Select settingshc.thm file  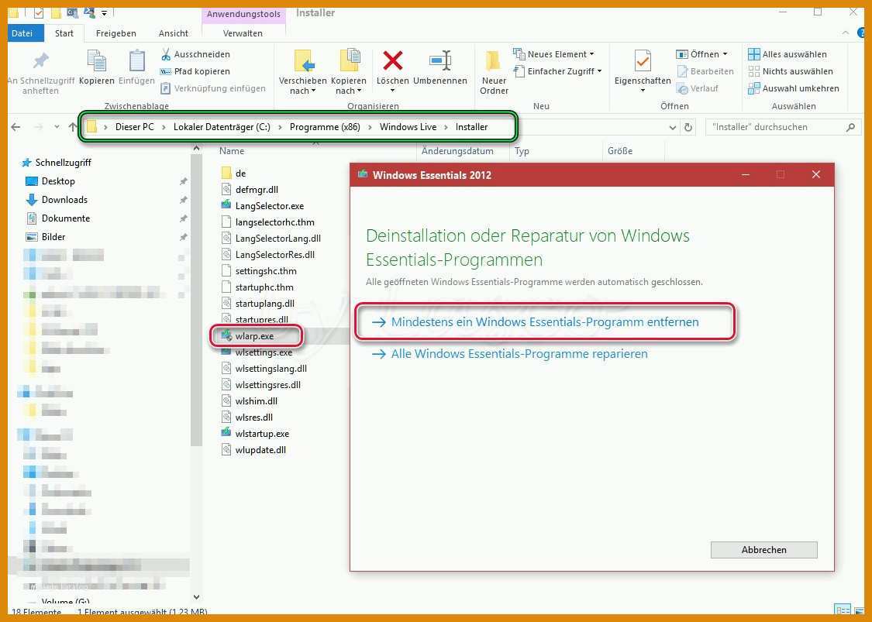[266, 271]
